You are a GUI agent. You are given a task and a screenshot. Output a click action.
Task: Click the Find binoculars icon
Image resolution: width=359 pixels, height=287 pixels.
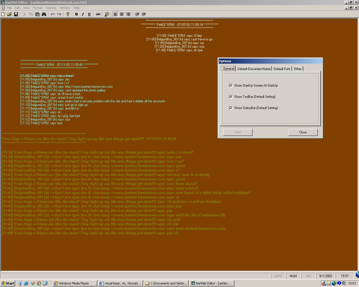[x=44, y=14]
